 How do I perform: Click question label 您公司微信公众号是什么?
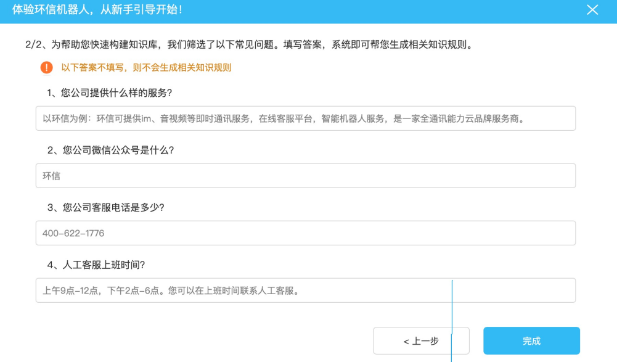point(111,150)
